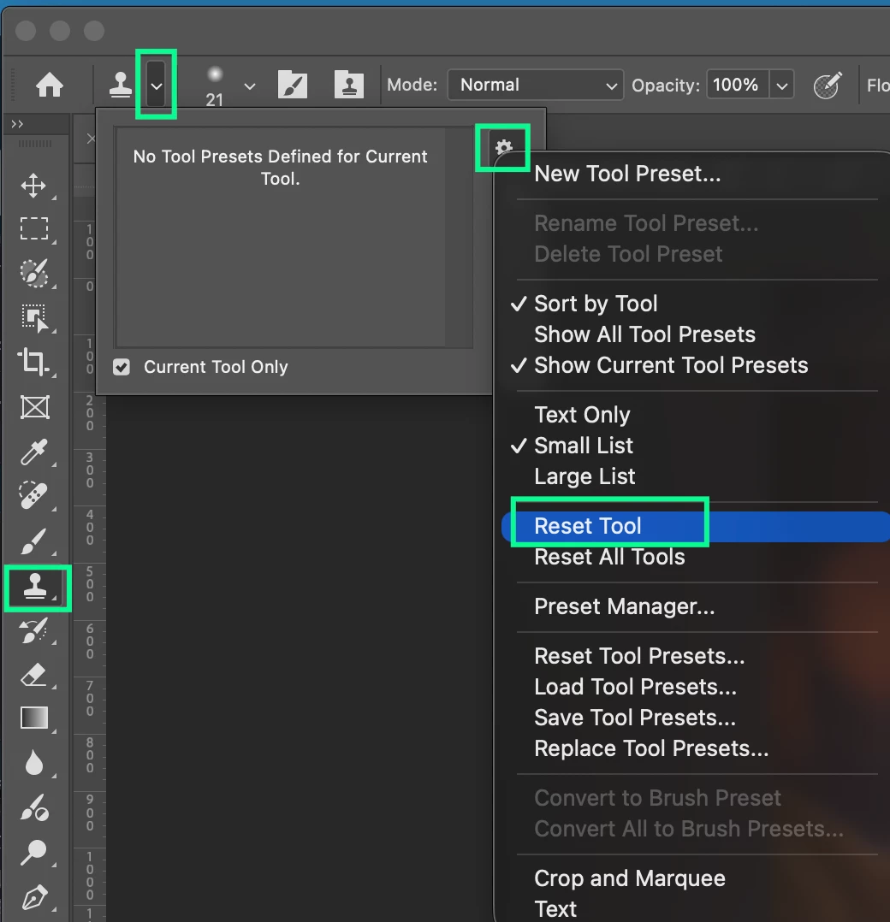Select the Move tool

tap(33, 186)
